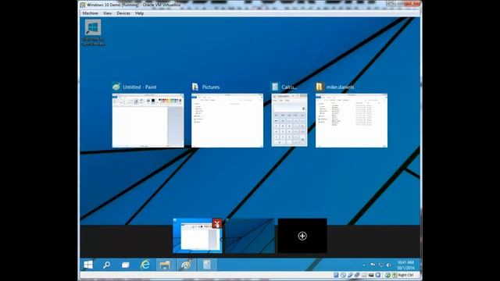Image resolution: width=500 pixels, height=281 pixels.
Task: Click the Calculator icon beside Calcu... title
Action: [275, 87]
